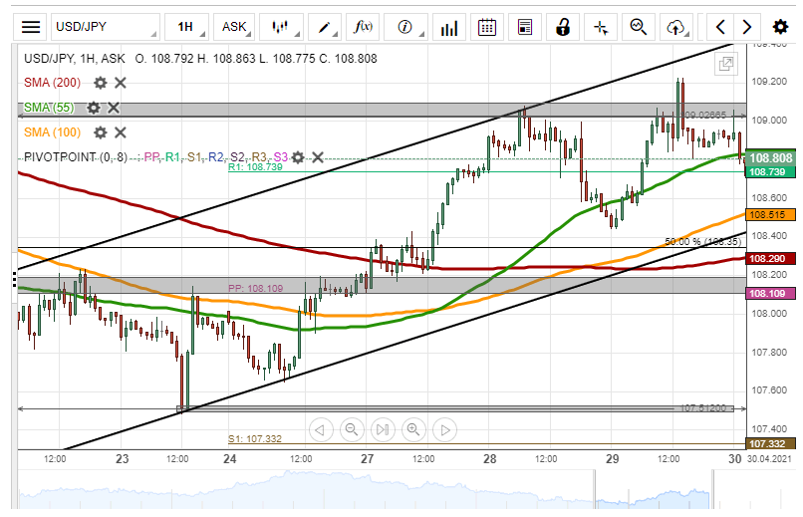Click the detach chart popout icon

coord(726,65)
